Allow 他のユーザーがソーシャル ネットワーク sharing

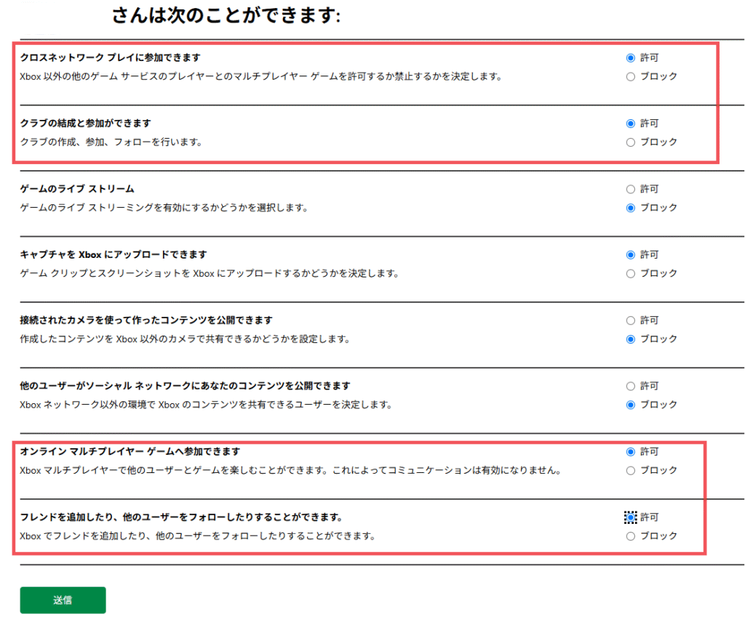click(x=631, y=386)
